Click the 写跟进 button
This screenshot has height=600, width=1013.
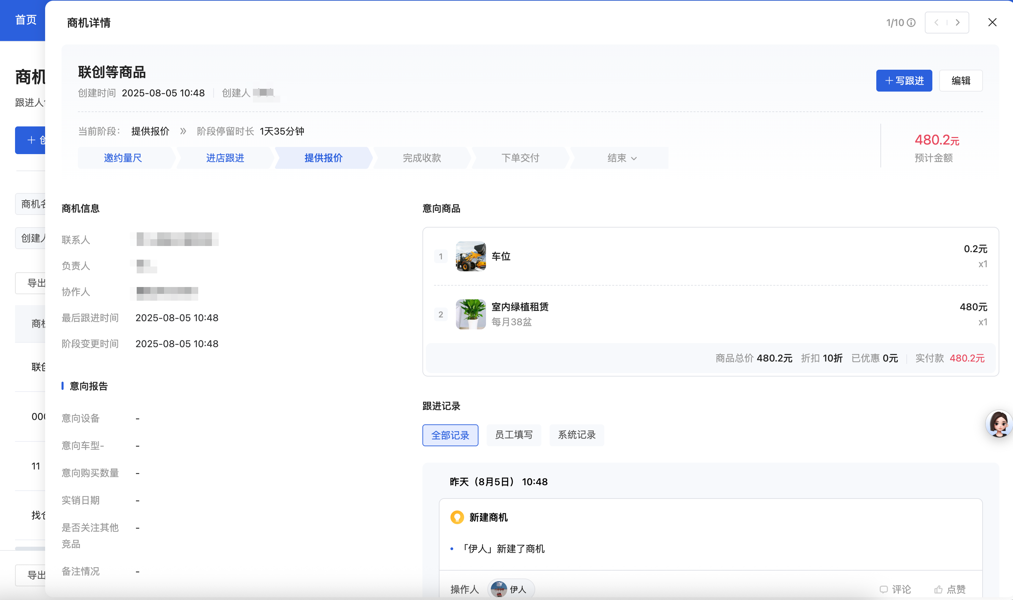coord(904,80)
